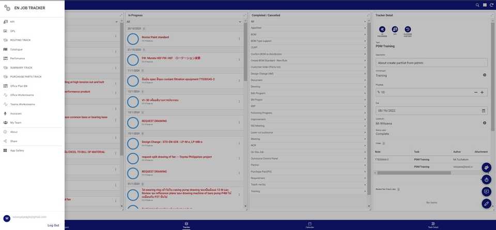Click the Note column header

pos(378,152)
